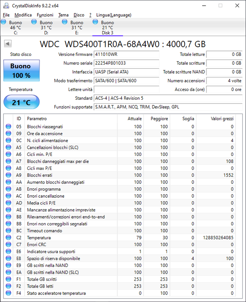Screen dimensions: 246x302
Task: Click the Attuale column header
Action: point(131,119)
